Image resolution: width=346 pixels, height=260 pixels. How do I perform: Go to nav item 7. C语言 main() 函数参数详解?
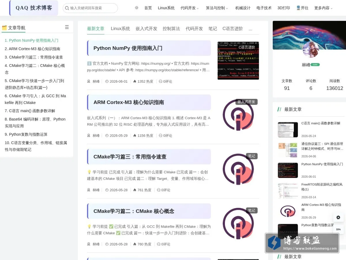(30, 111)
